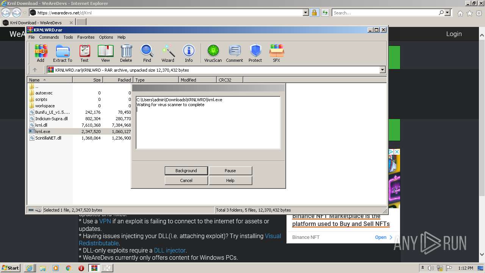Click the Pause button
This screenshot has width=485, height=273.
(230, 171)
